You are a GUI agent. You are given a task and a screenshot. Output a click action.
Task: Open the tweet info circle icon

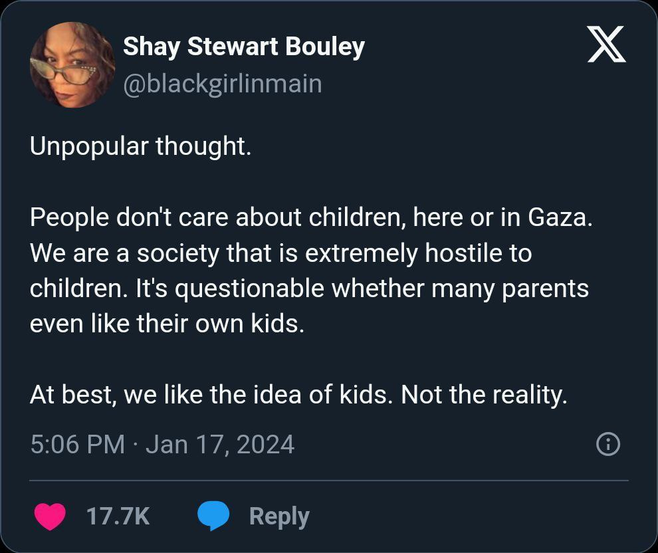[x=608, y=444]
